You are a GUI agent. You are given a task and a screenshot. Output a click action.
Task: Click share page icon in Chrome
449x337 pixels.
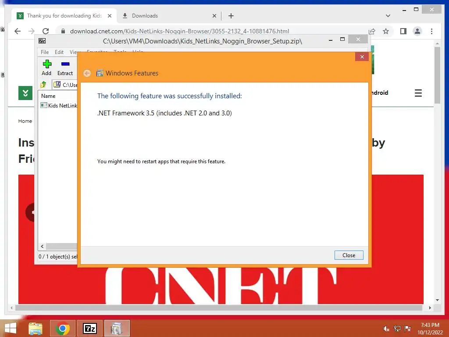372,31
